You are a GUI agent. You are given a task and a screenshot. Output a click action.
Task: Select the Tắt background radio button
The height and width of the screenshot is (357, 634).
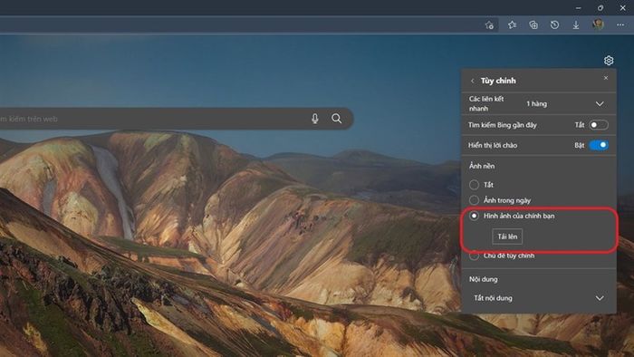click(474, 185)
